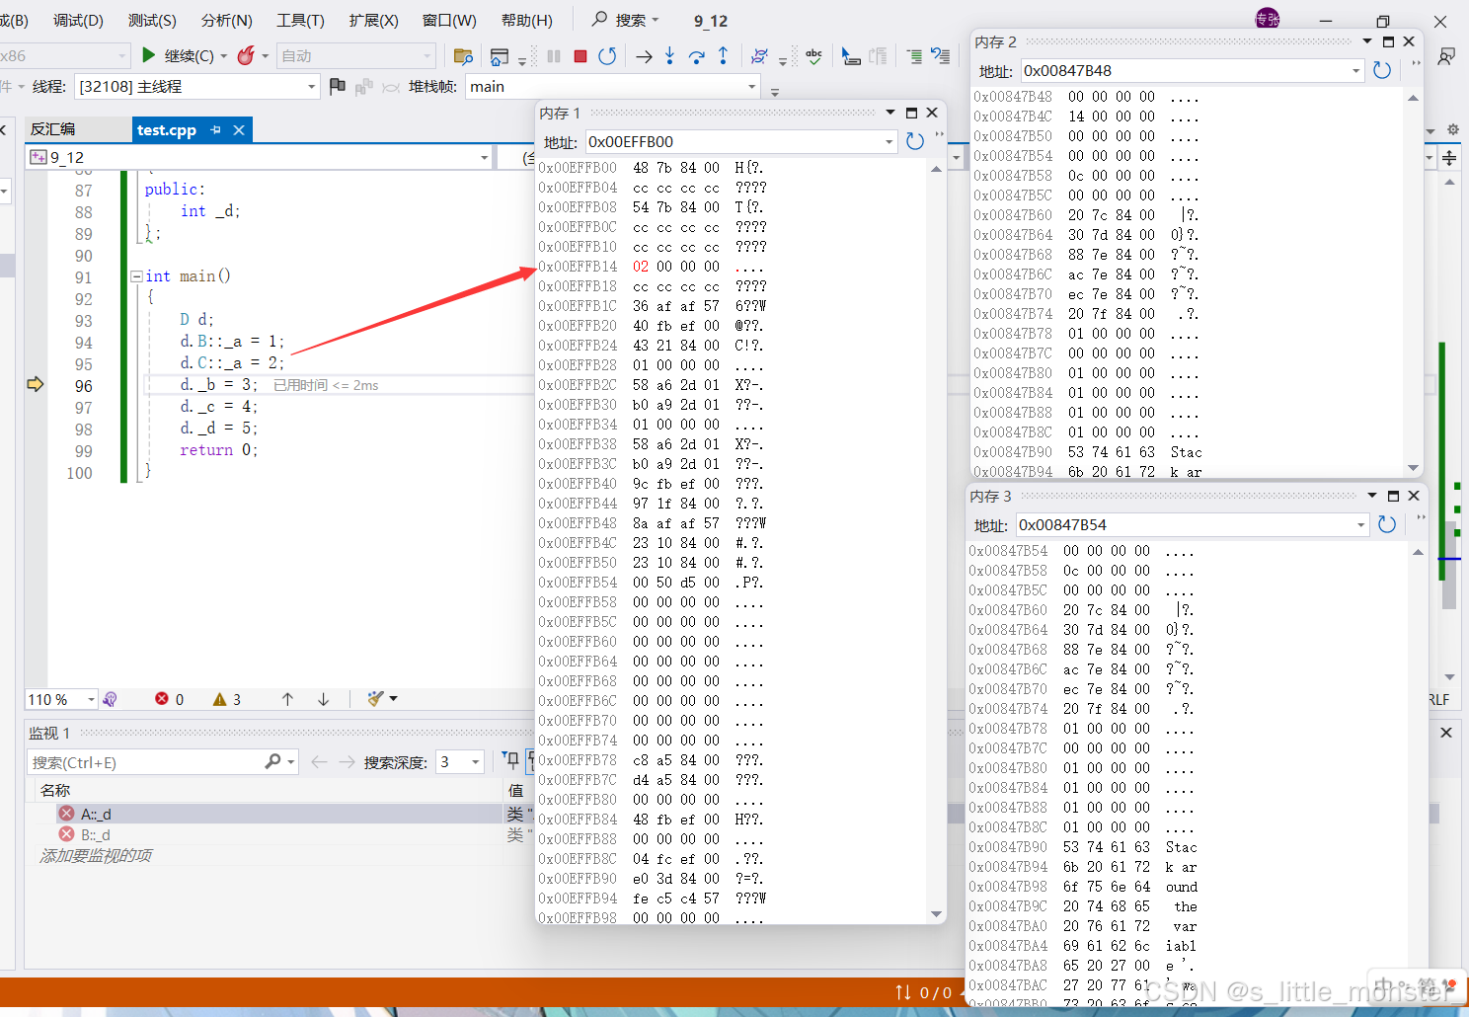The image size is (1469, 1017).
Task: Open the stack frame main dropdown
Action: click(752, 87)
